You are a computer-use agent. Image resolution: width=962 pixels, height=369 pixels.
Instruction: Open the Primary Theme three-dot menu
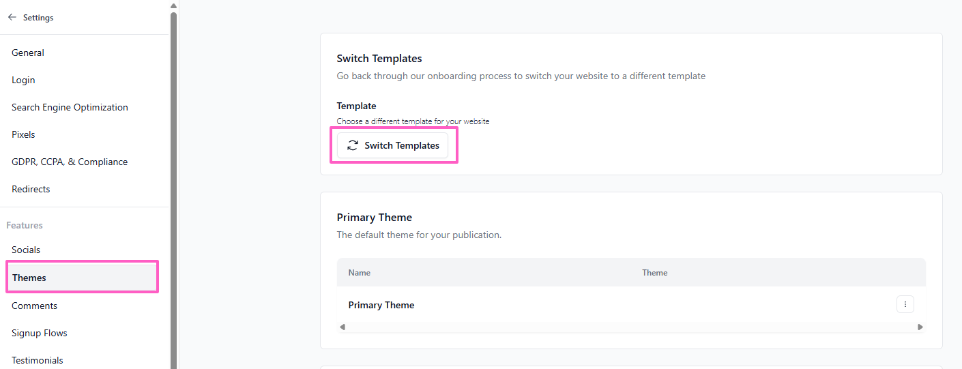(x=905, y=304)
